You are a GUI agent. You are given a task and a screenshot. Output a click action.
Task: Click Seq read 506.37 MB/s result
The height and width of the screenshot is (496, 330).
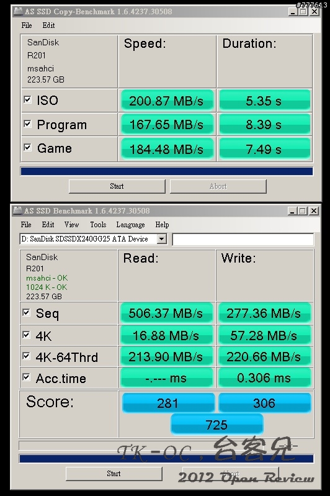166,313
